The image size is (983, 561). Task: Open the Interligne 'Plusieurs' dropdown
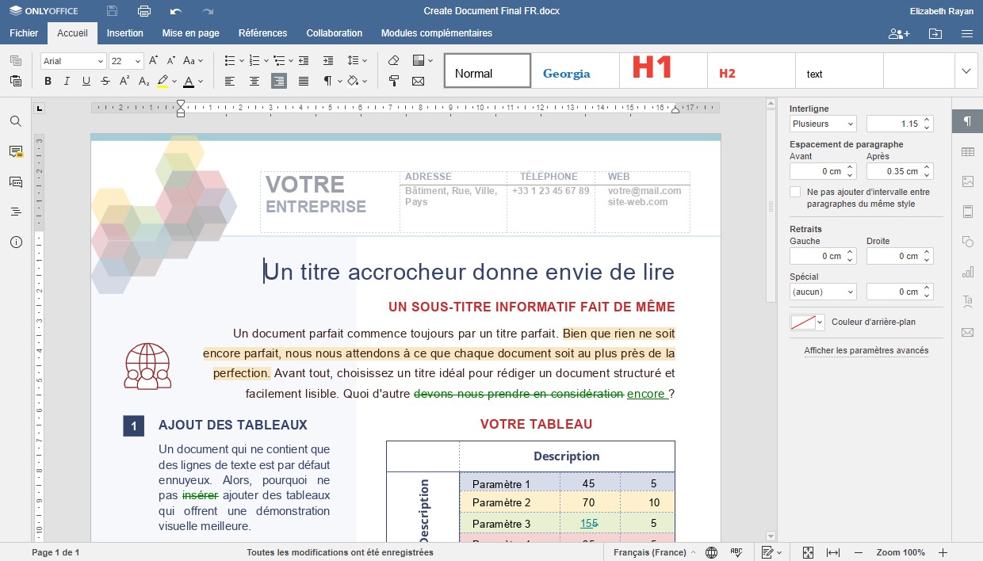coord(822,124)
